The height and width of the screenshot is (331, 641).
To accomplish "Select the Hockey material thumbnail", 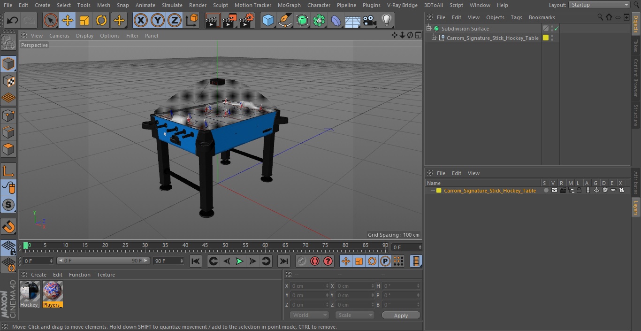I will (30, 294).
